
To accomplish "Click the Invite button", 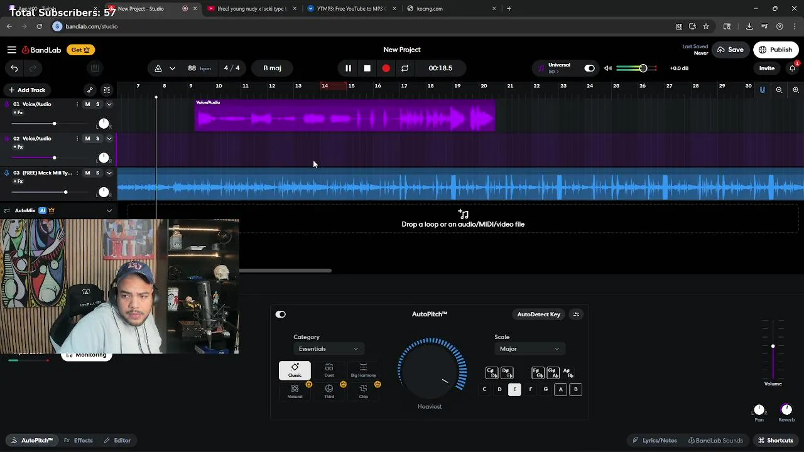I will pos(767,68).
